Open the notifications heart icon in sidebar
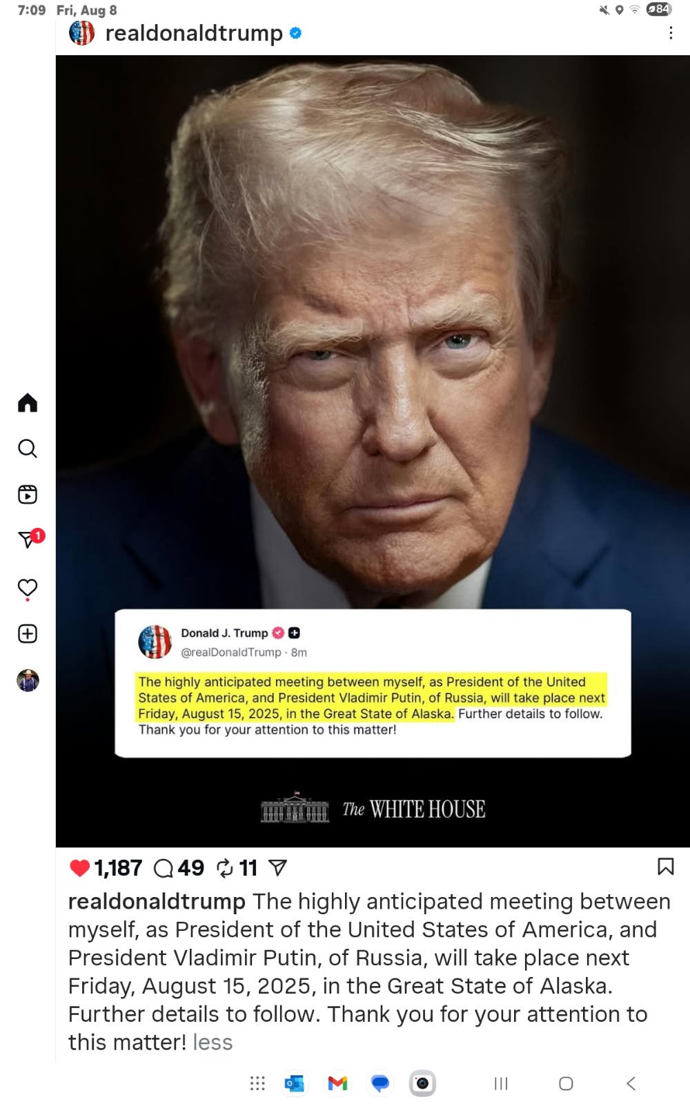 click(x=28, y=588)
